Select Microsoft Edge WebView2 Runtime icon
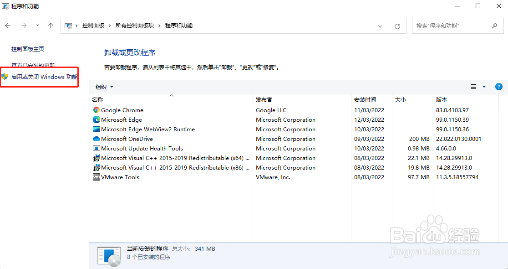Viewport: 508px width, 269px height. (96, 129)
